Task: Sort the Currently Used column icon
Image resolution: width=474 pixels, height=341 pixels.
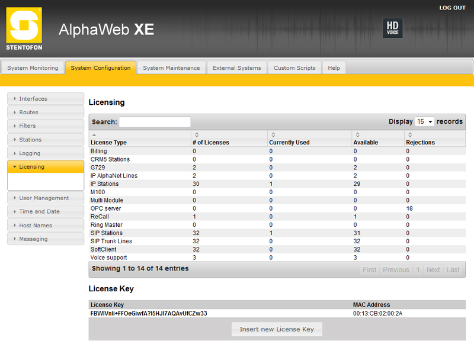Action: (x=272, y=134)
